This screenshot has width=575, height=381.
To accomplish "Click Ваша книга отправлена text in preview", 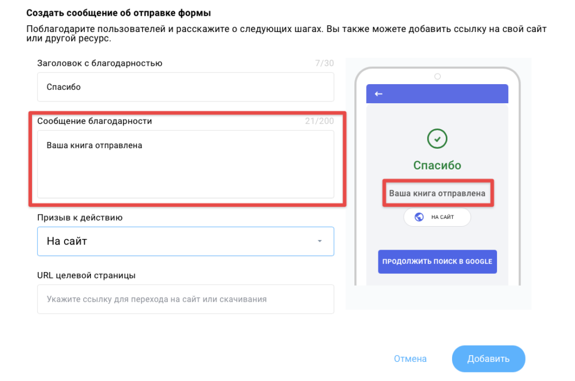I will tap(437, 194).
